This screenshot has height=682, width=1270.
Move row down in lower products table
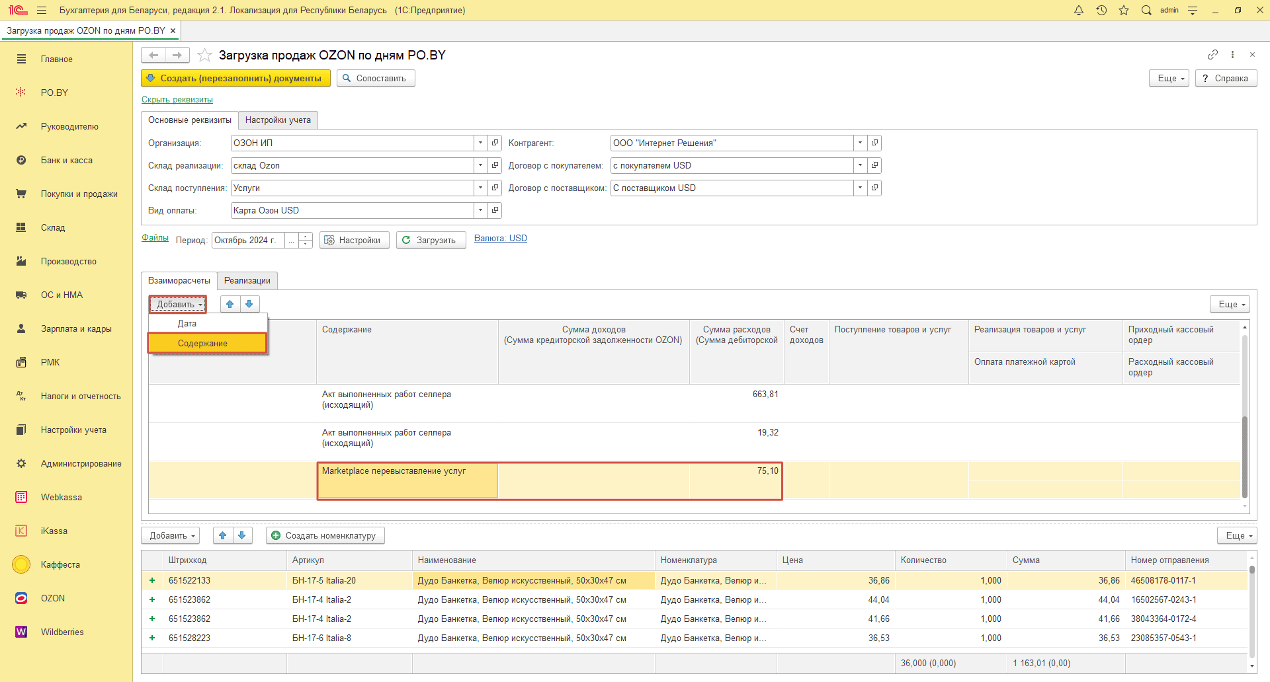tap(242, 535)
